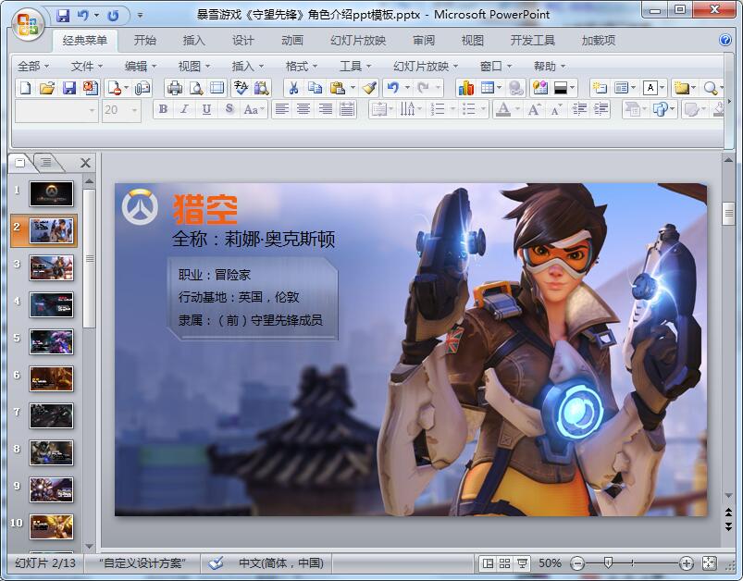Click the Fit slide to window icon
Image resolution: width=743 pixels, height=581 pixels.
click(x=709, y=563)
